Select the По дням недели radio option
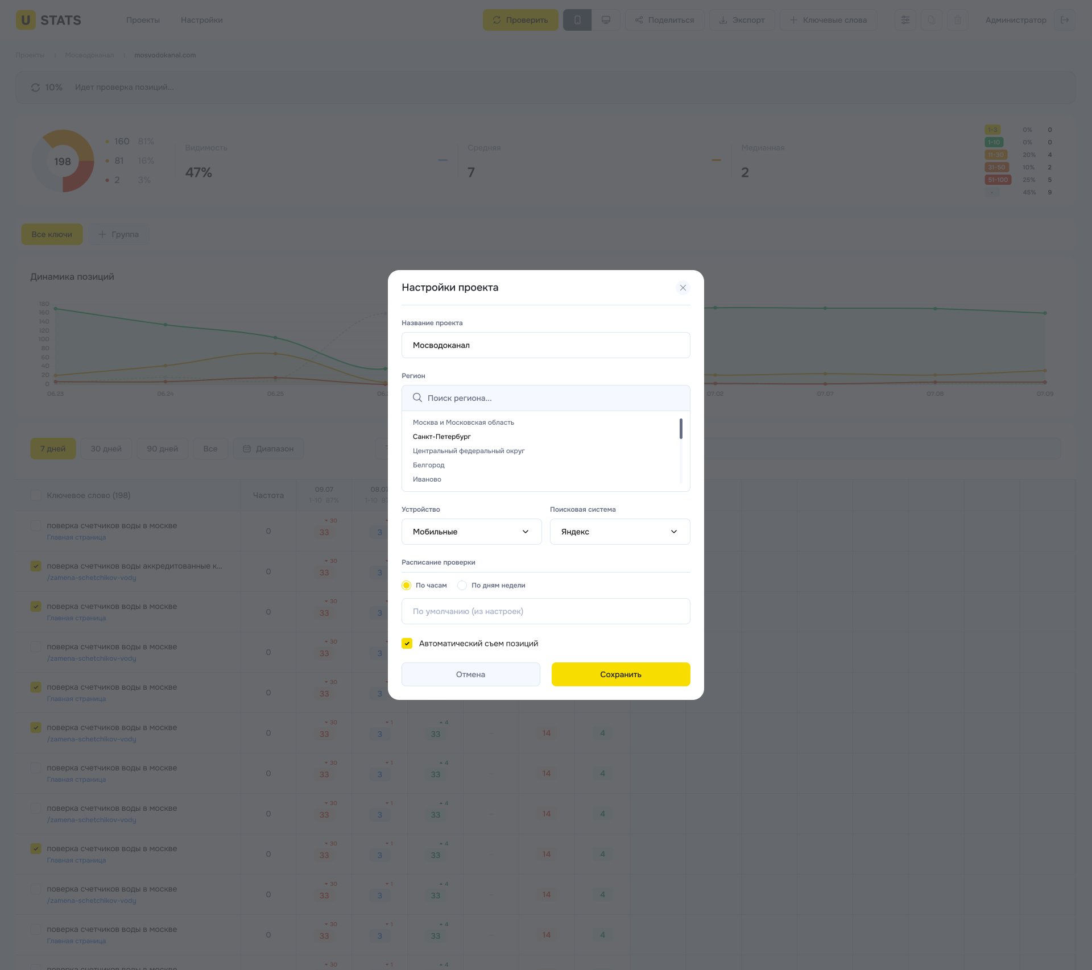The image size is (1092, 970). tap(462, 585)
